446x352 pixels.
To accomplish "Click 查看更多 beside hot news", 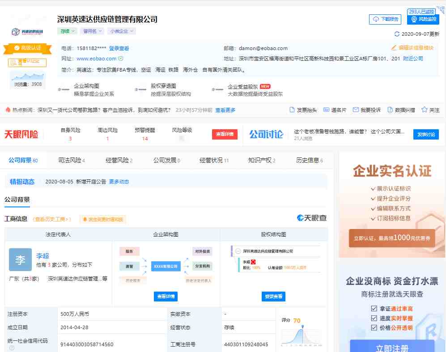I will click(x=225, y=110).
